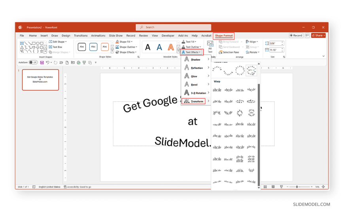
Task: Switch to the Insert tab
Action: tap(44, 36)
